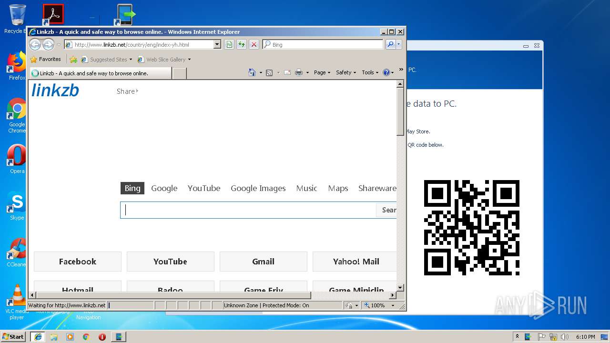Open the Suggested Sites link
This screenshot has height=343, width=610.
coord(106,60)
